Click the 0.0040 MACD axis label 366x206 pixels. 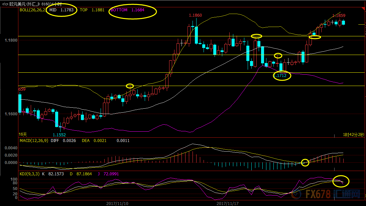click(x=11, y=148)
